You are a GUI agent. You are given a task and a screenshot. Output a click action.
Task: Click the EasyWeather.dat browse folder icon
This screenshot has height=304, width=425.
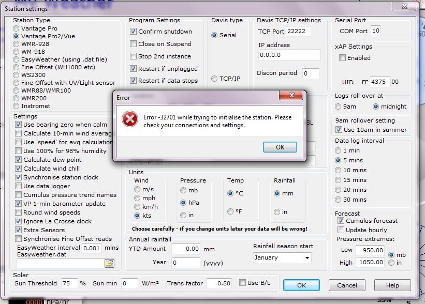coord(109,263)
